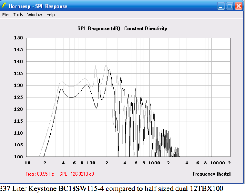This screenshot has width=247, height=194.
Task: Click the 125 dB axis value
Action: coord(18,97)
